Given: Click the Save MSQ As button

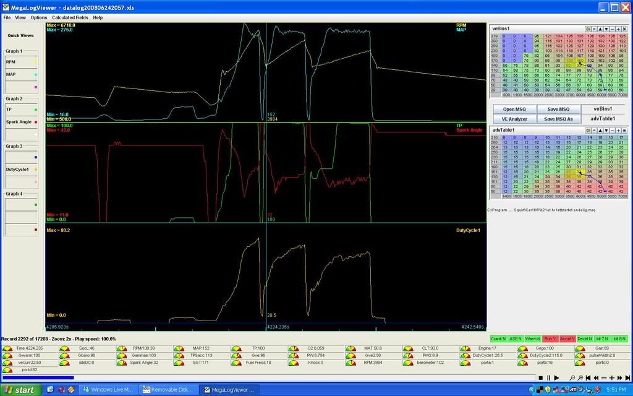Looking at the screenshot, I should coord(558,119).
